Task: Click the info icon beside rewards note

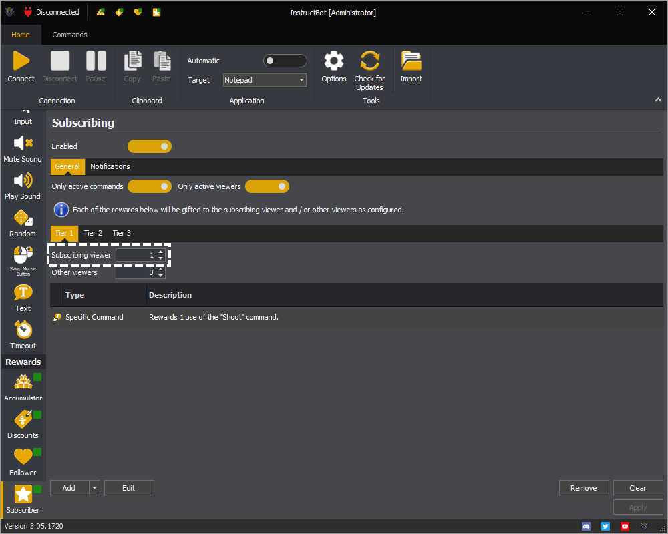Action: pos(61,210)
